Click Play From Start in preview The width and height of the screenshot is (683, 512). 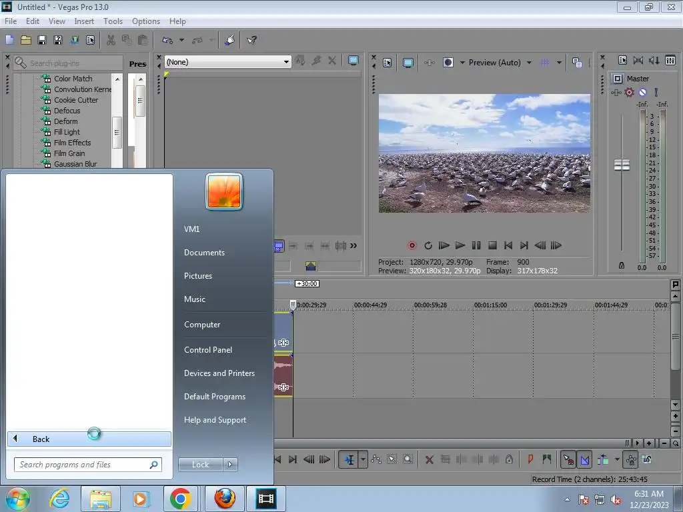coord(444,245)
